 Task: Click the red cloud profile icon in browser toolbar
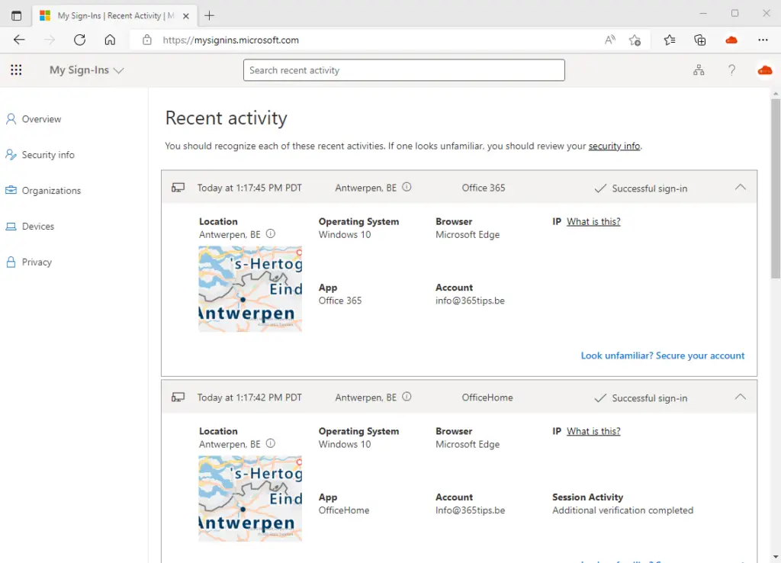coord(731,40)
